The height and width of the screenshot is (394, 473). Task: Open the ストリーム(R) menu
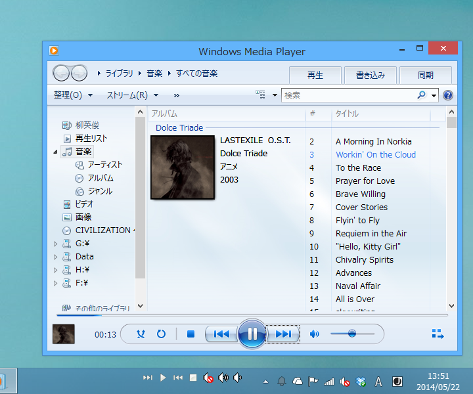point(133,95)
